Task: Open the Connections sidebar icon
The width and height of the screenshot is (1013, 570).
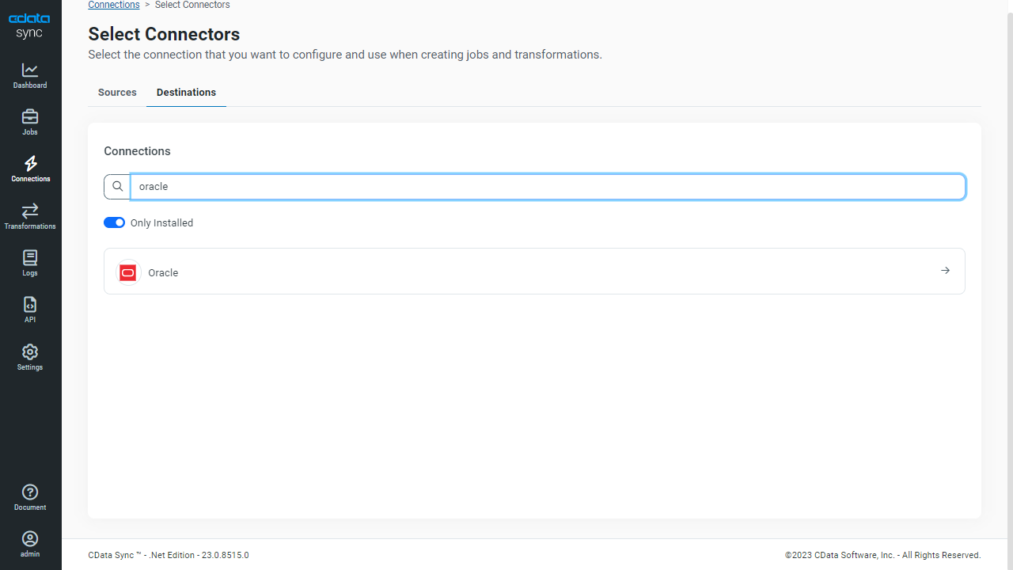Action: click(29, 169)
